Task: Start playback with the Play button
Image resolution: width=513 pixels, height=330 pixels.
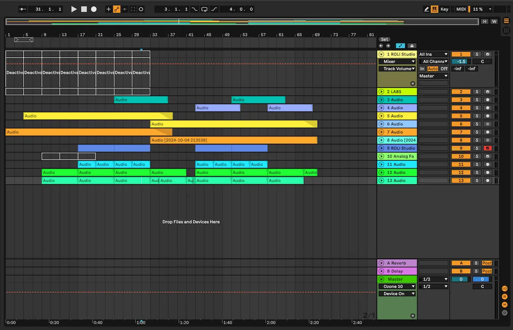Action: (x=74, y=9)
